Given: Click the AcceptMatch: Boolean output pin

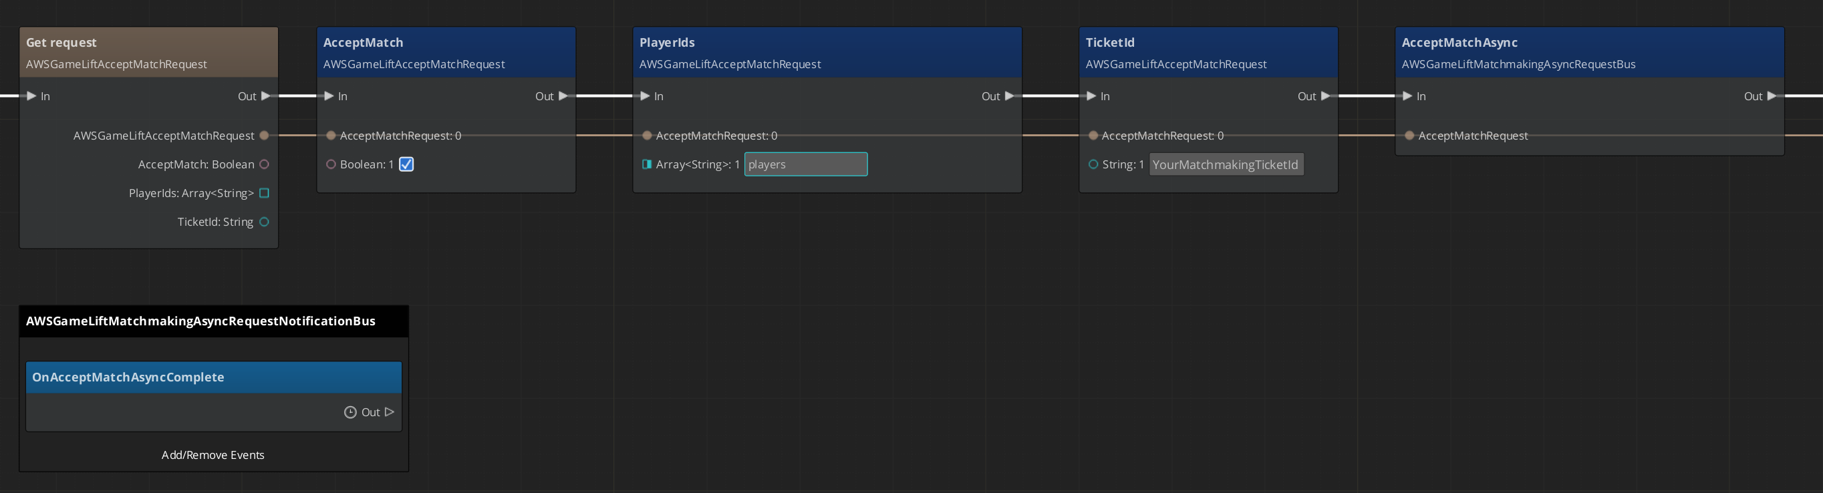Looking at the screenshot, I should (x=264, y=164).
